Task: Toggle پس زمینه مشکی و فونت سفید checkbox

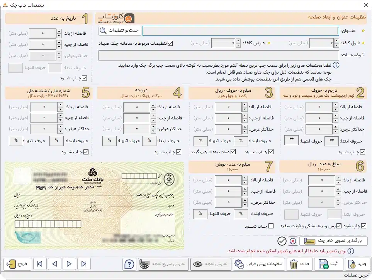Action: point(339,226)
